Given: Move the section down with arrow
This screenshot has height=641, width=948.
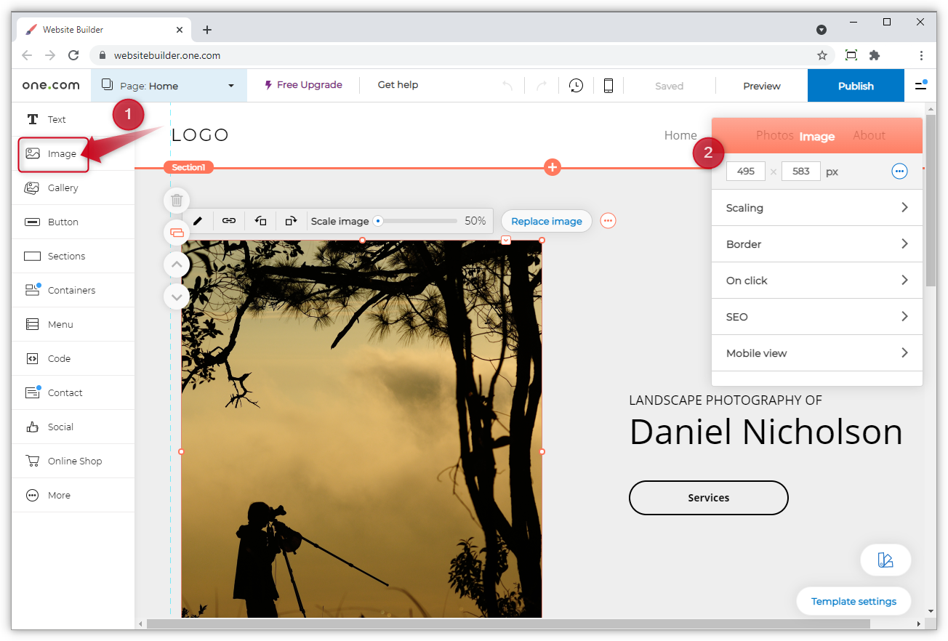Looking at the screenshot, I should (177, 297).
